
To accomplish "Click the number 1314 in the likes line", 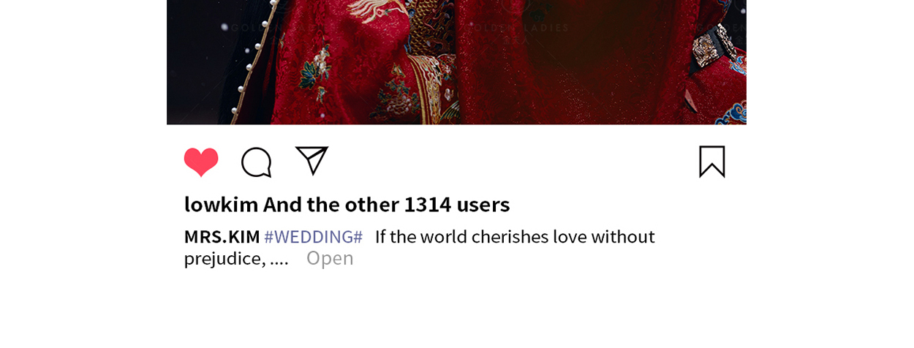I will click(428, 204).
